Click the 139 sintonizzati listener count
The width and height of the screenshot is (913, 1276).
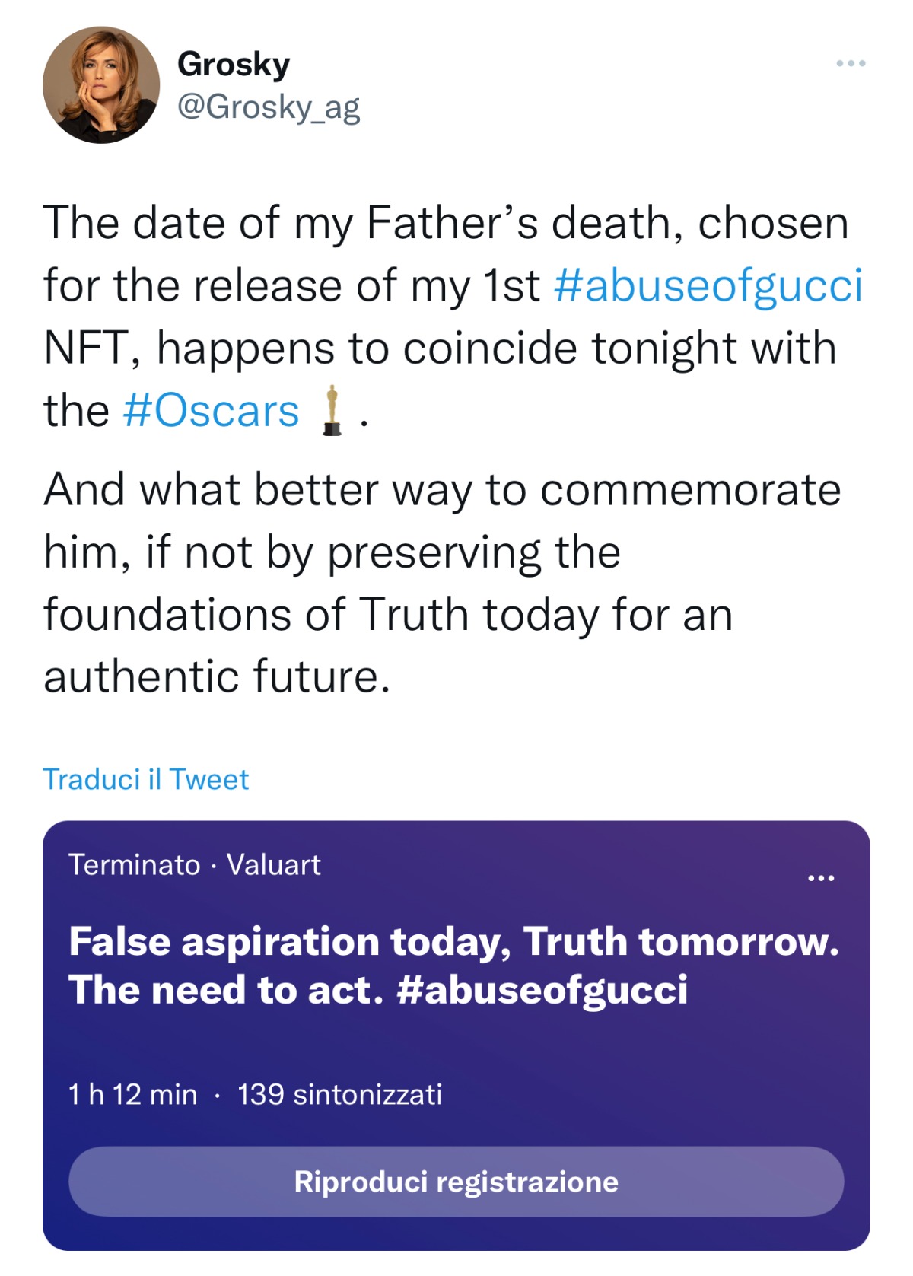click(339, 1095)
